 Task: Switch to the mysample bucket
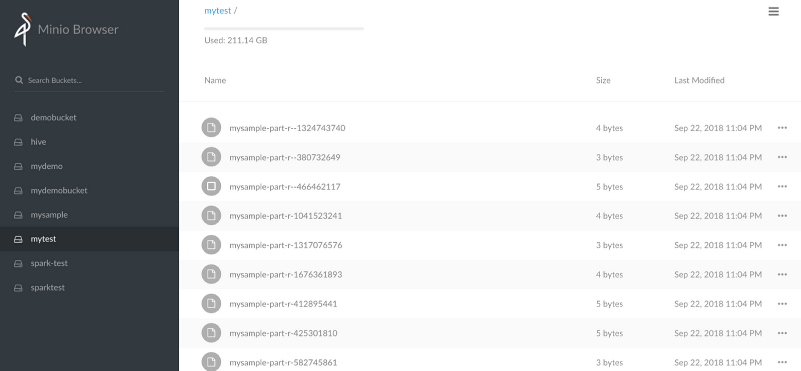[49, 215]
